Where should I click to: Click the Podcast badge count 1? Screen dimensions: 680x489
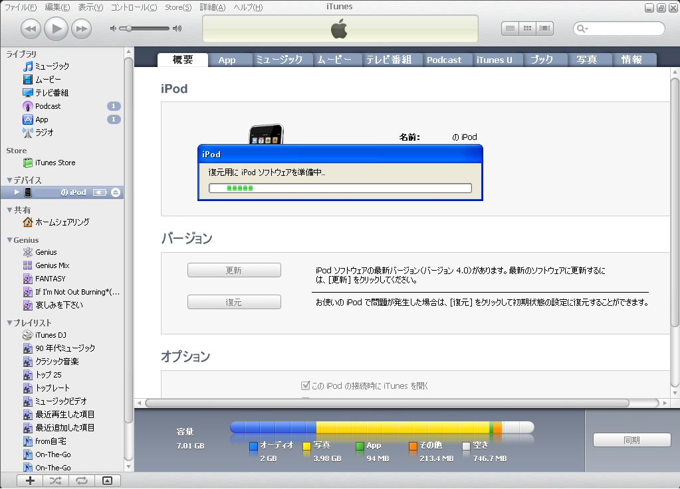point(114,106)
